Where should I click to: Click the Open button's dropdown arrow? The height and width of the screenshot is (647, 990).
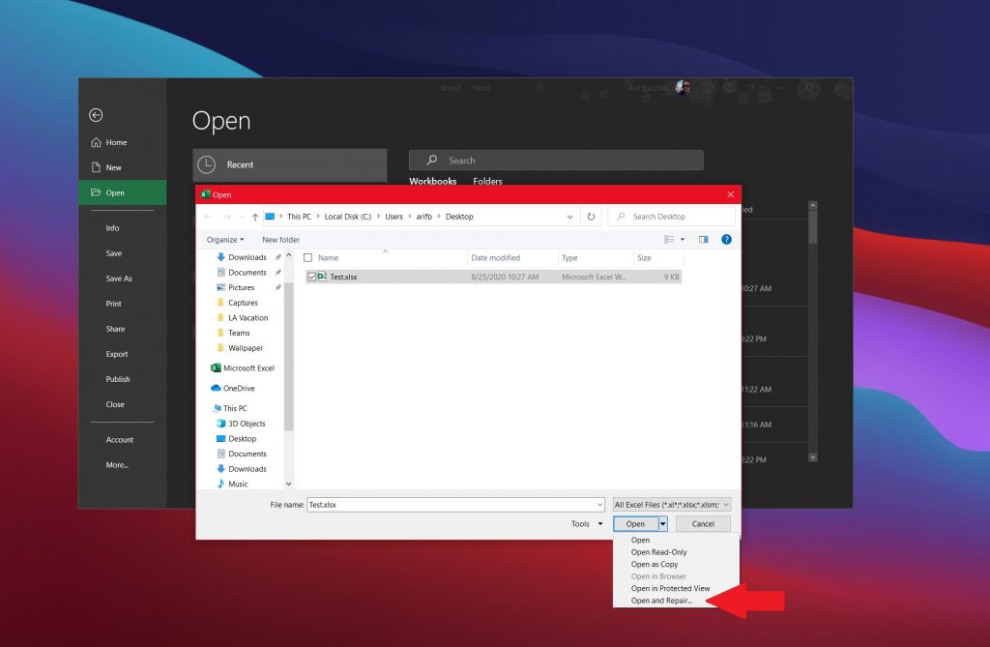pyautogui.click(x=663, y=524)
